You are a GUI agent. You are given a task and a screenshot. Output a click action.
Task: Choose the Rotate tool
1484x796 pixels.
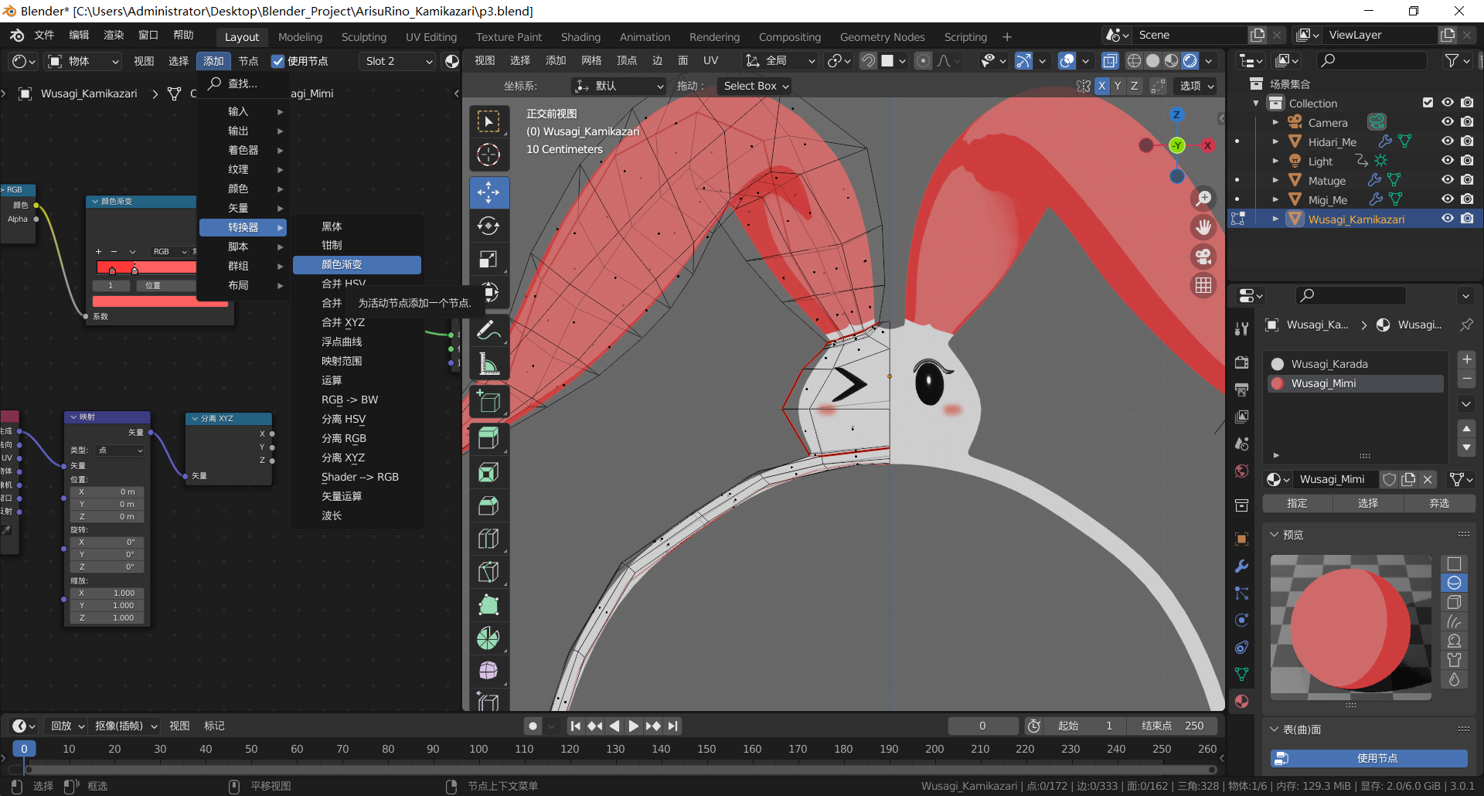488,226
